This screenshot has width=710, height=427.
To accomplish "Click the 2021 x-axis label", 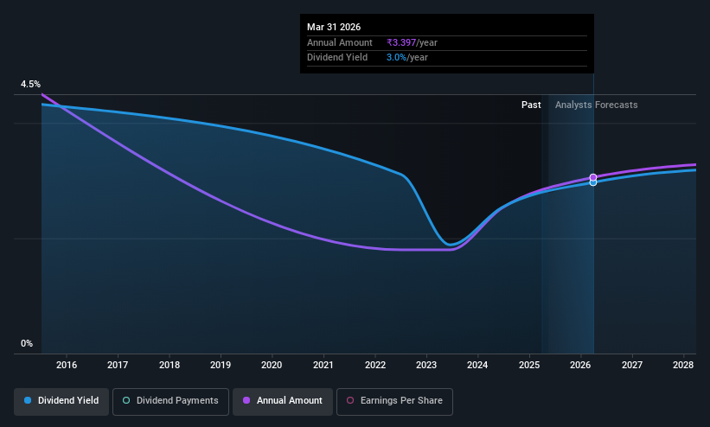I will (323, 365).
